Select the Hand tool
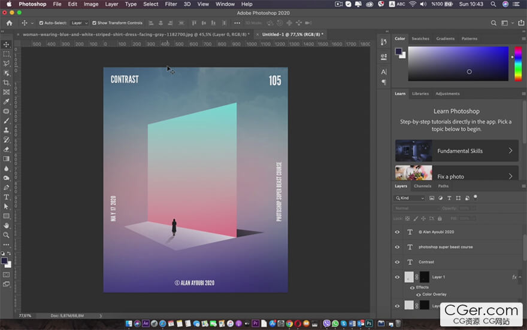Image resolution: width=527 pixels, height=330 pixels. coord(7,226)
